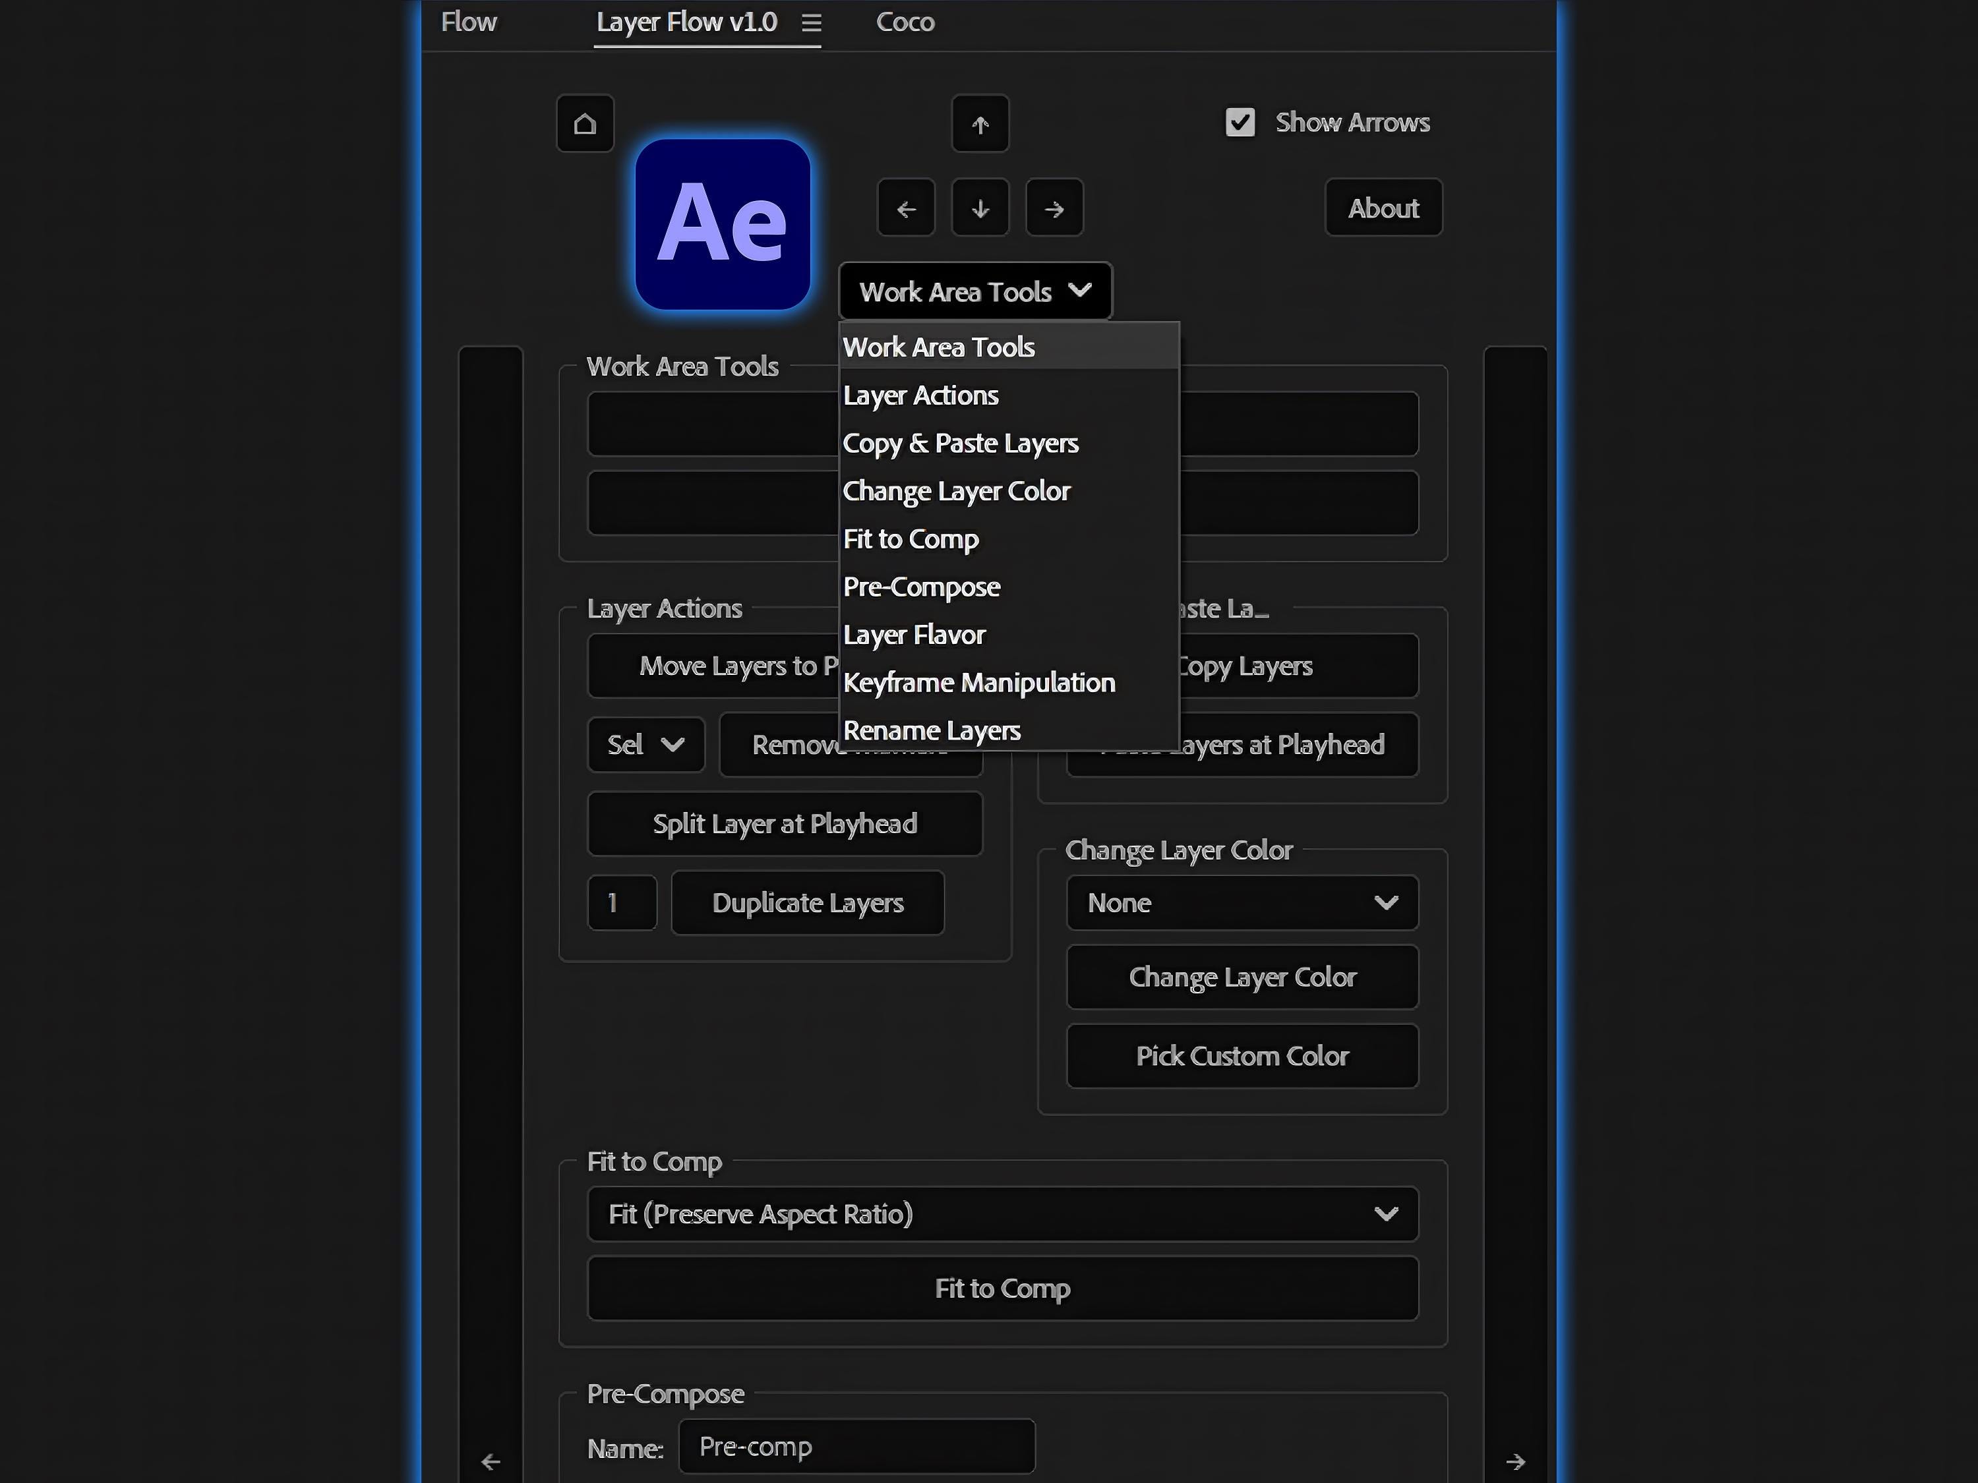Select Change Layer Color in the dropdown list
Viewport: 1978px width, 1483px height.
(x=1009, y=491)
